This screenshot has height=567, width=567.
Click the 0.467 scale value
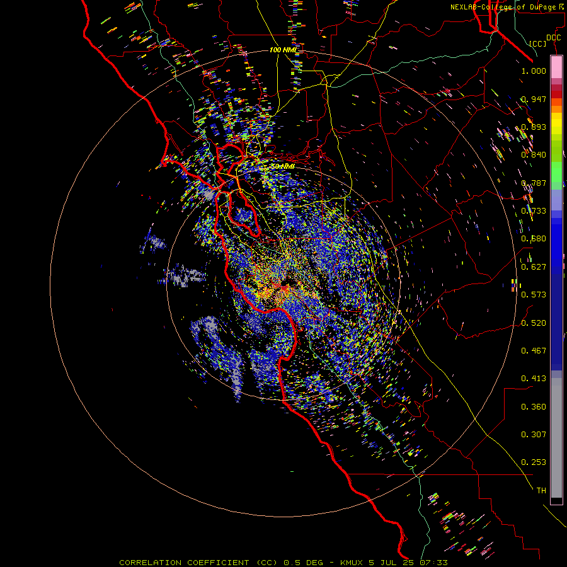click(534, 351)
